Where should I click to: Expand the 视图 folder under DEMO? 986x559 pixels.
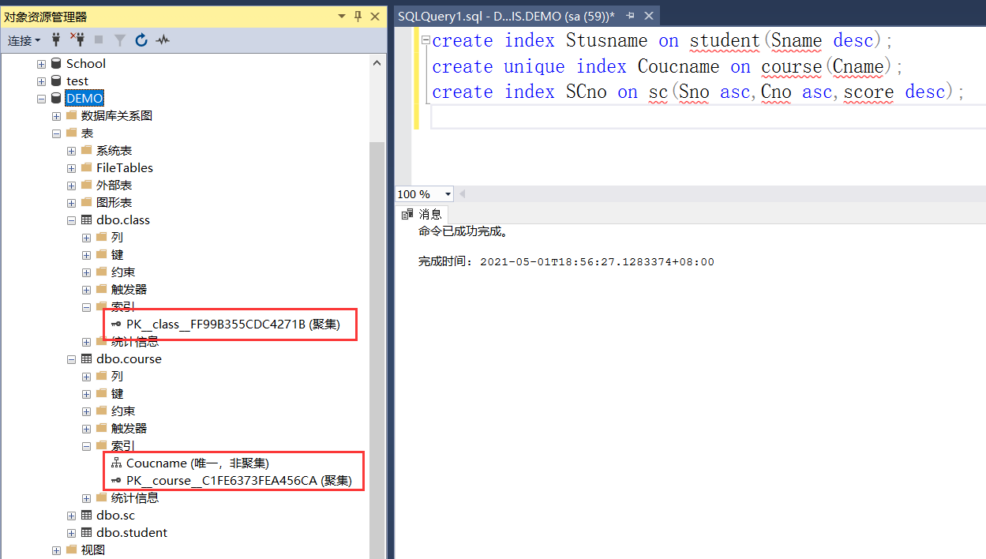point(56,550)
